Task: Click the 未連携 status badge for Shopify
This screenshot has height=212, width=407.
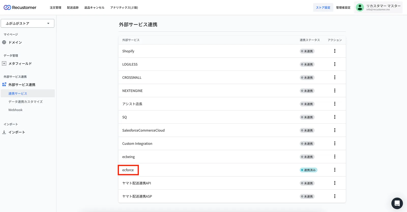Action: tap(307, 51)
